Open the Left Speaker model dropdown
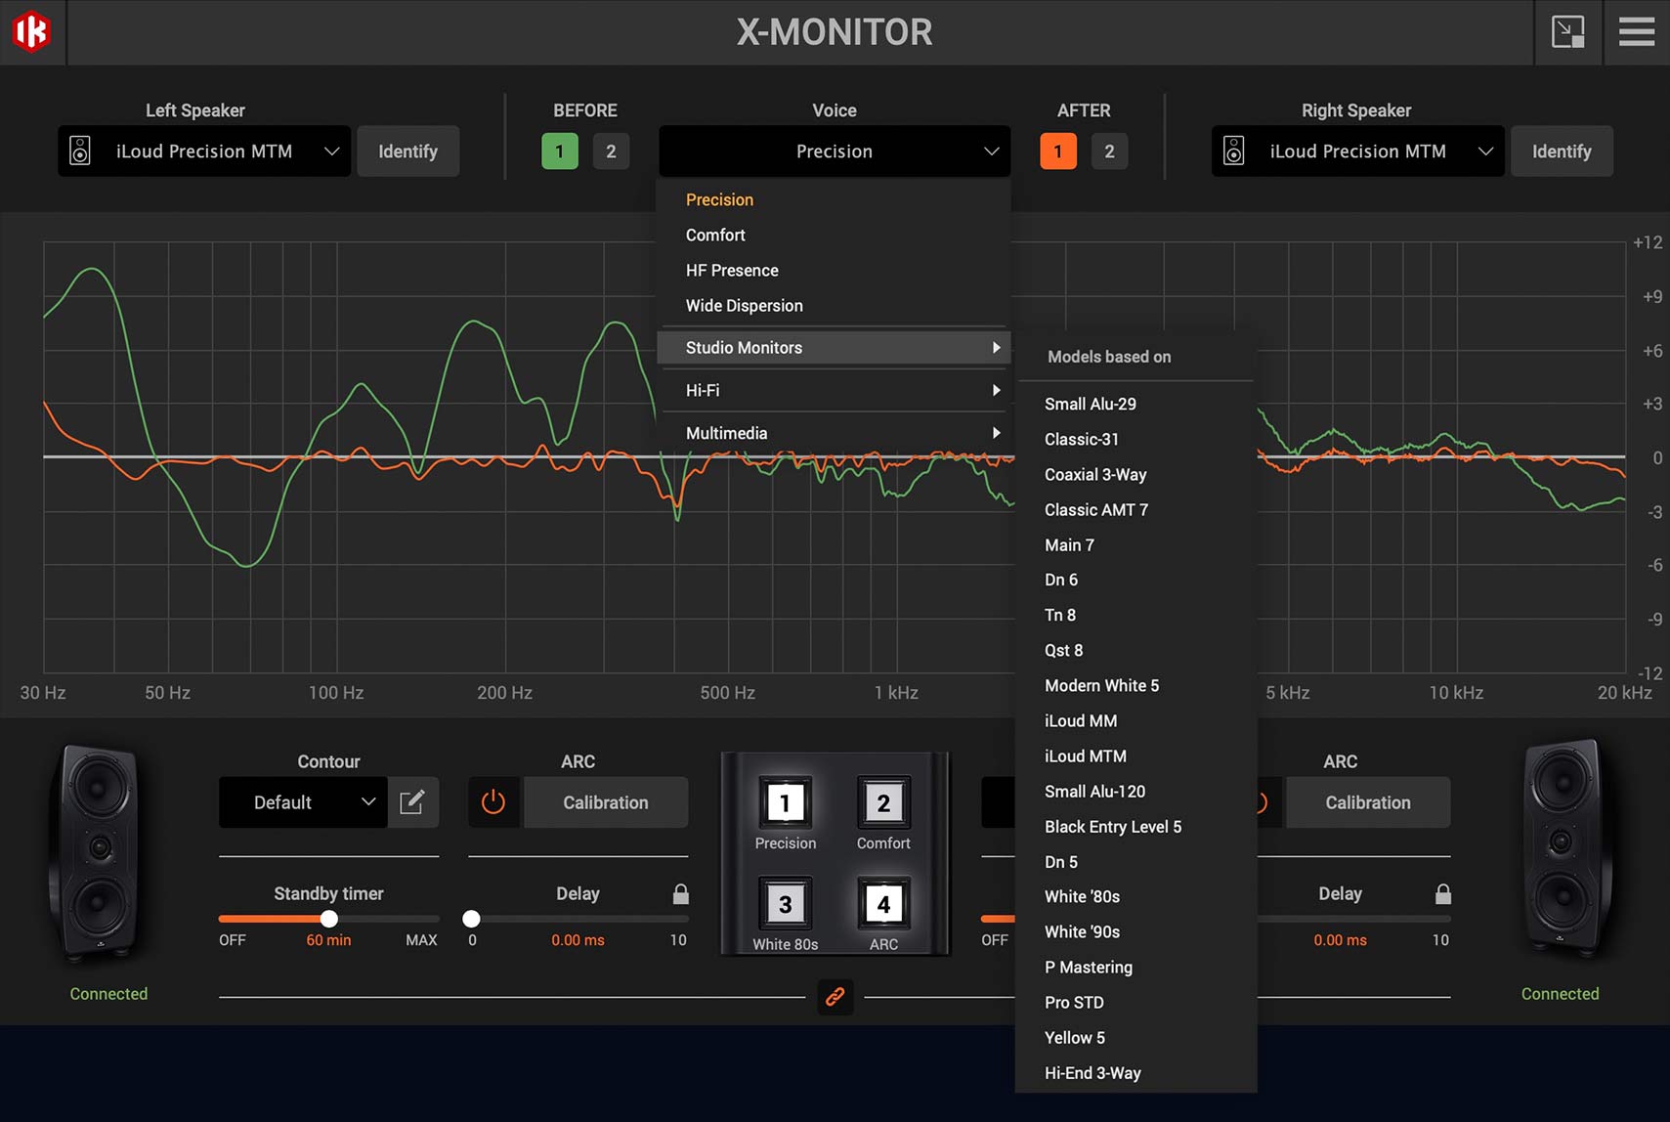This screenshot has width=1670, height=1122. pyautogui.click(x=203, y=151)
